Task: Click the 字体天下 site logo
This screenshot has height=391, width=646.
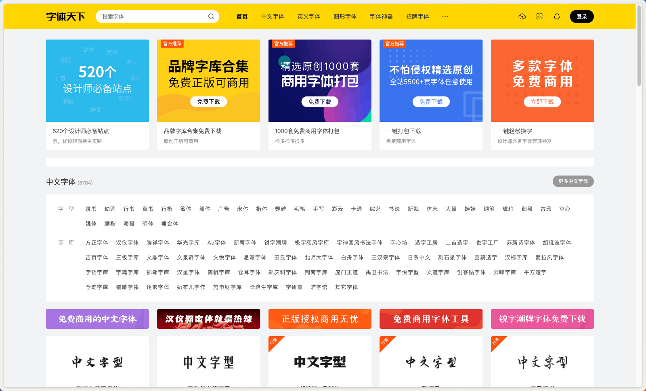Action: [66, 17]
